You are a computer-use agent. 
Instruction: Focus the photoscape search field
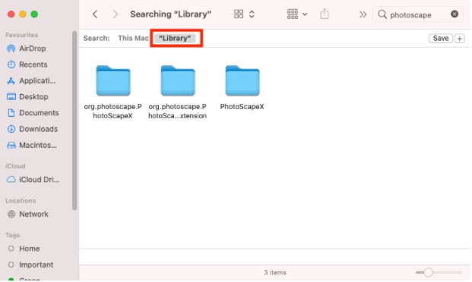[418, 14]
